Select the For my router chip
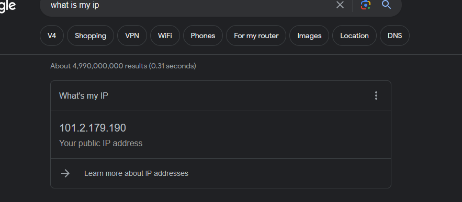 tap(256, 35)
